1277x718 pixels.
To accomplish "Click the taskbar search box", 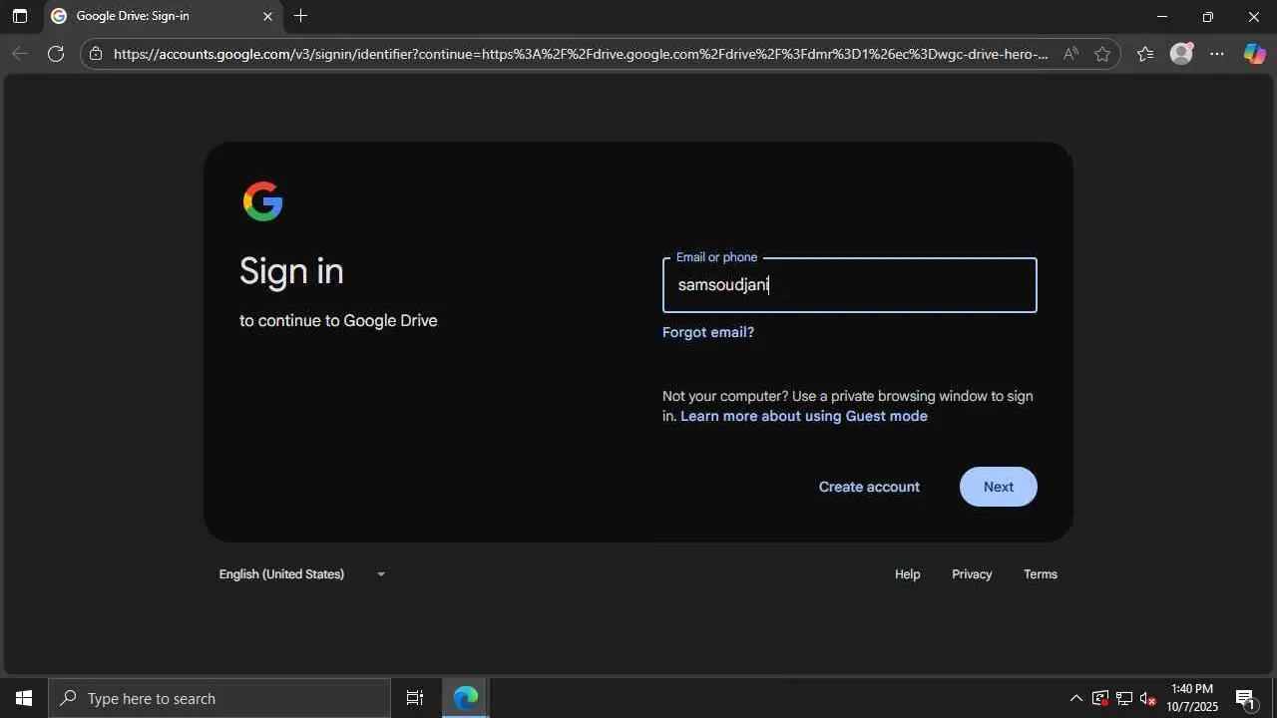I will click(219, 698).
